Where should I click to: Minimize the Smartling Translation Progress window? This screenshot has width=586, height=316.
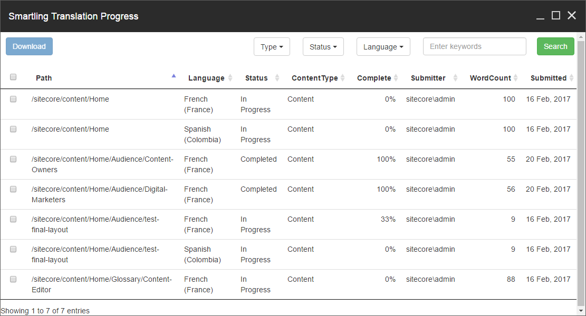click(x=541, y=16)
